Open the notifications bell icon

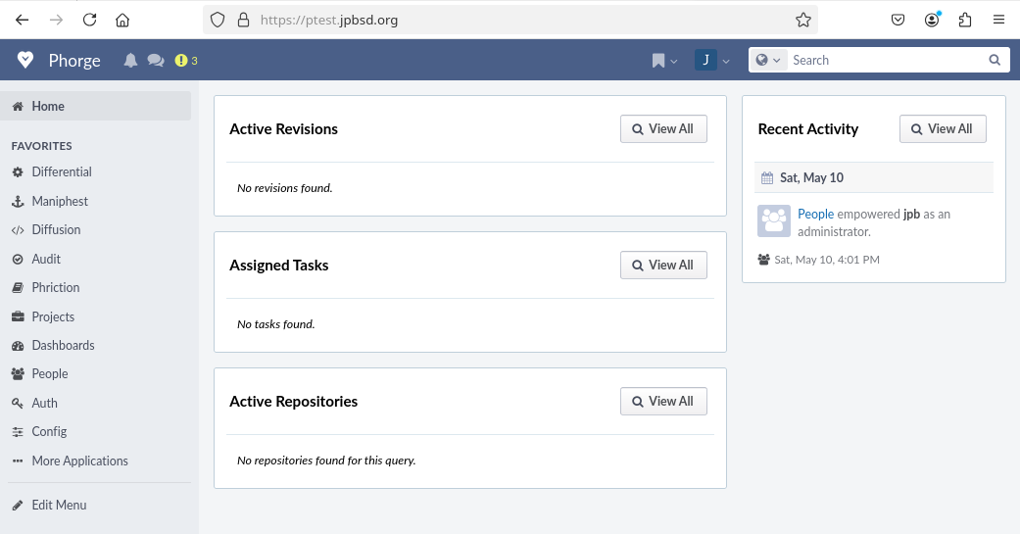click(130, 61)
